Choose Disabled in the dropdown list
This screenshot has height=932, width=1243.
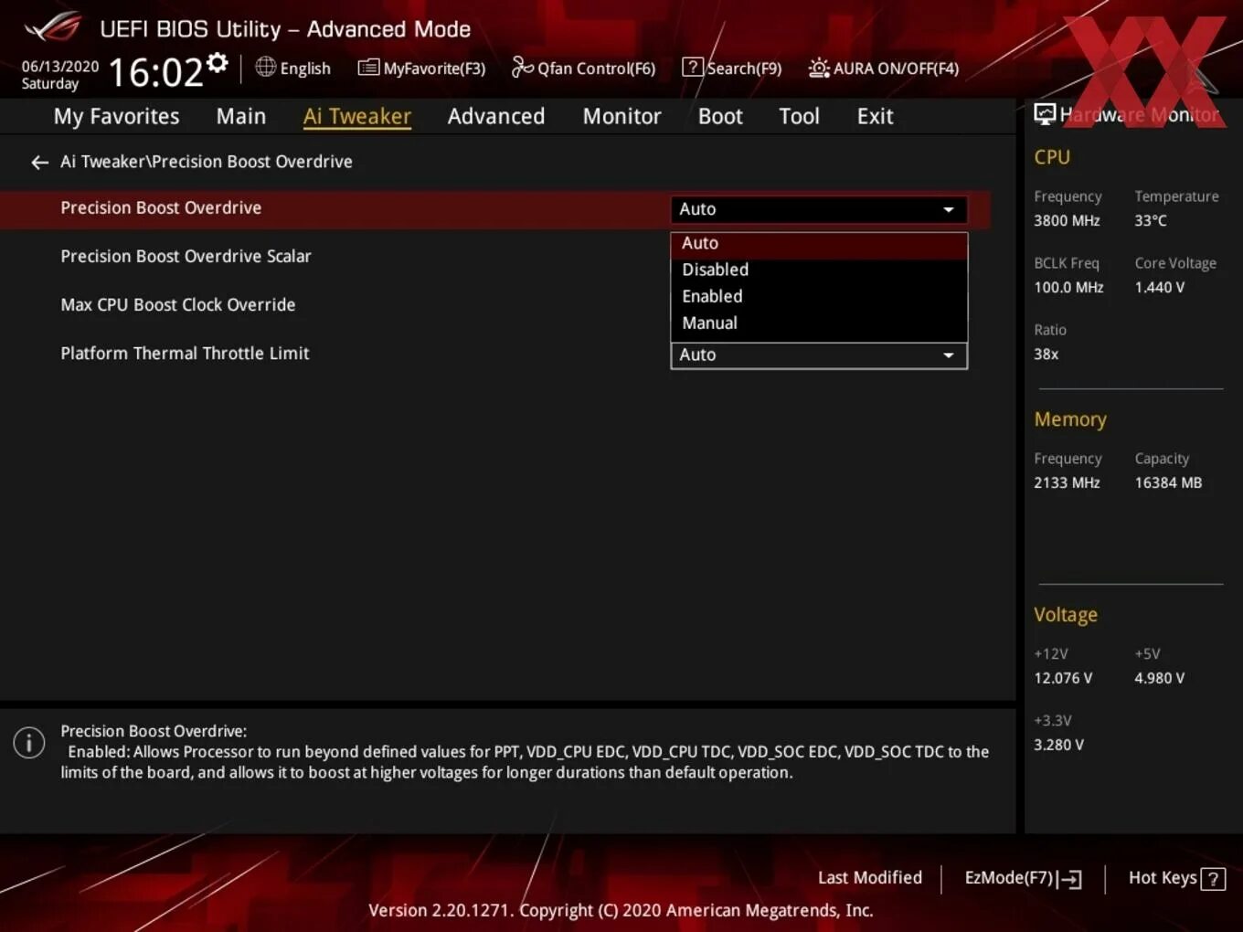click(x=819, y=270)
